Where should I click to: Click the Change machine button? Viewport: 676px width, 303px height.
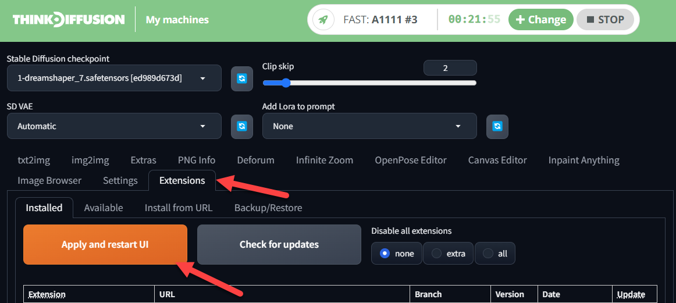pos(540,19)
